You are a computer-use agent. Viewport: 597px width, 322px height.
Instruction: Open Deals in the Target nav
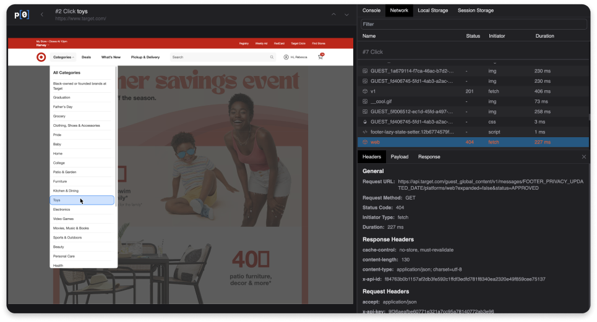click(87, 57)
